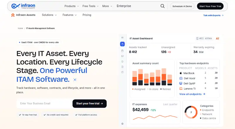Click the Retired legend item

pyautogui.click(x=165, y=89)
